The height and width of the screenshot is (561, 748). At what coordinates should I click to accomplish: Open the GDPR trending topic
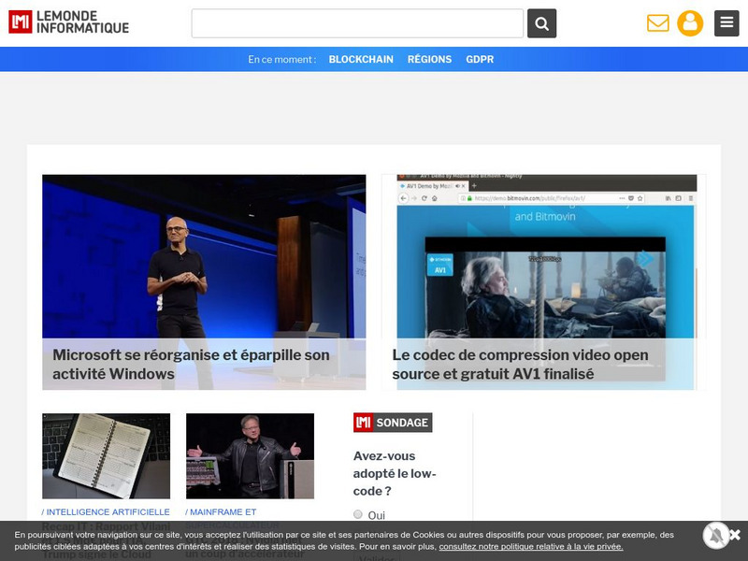480,59
